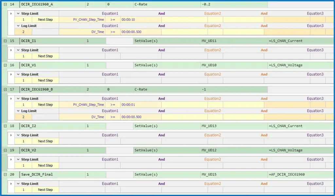Edit the 00:00:01 step time value
Viewport: 335px width, 196px height.
pyautogui.click(x=141, y=105)
